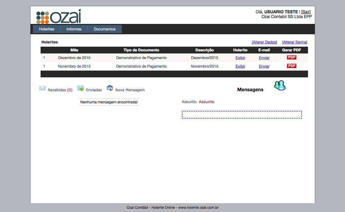Click the Enviadas sent-mail icon
The height and width of the screenshot is (212, 345).
click(81, 88)
